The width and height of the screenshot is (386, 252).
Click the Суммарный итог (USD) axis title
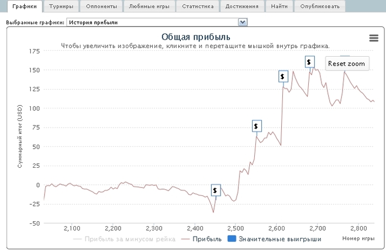click(x=20, y=136)
